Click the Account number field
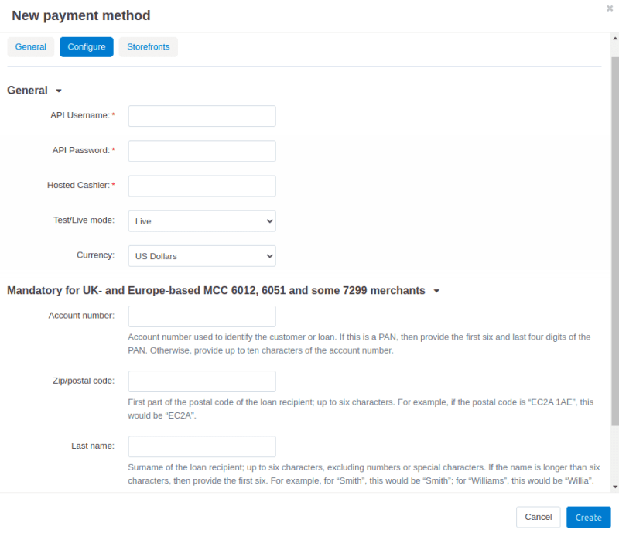This screenshot has height=540, width=619. pos(202,316)
